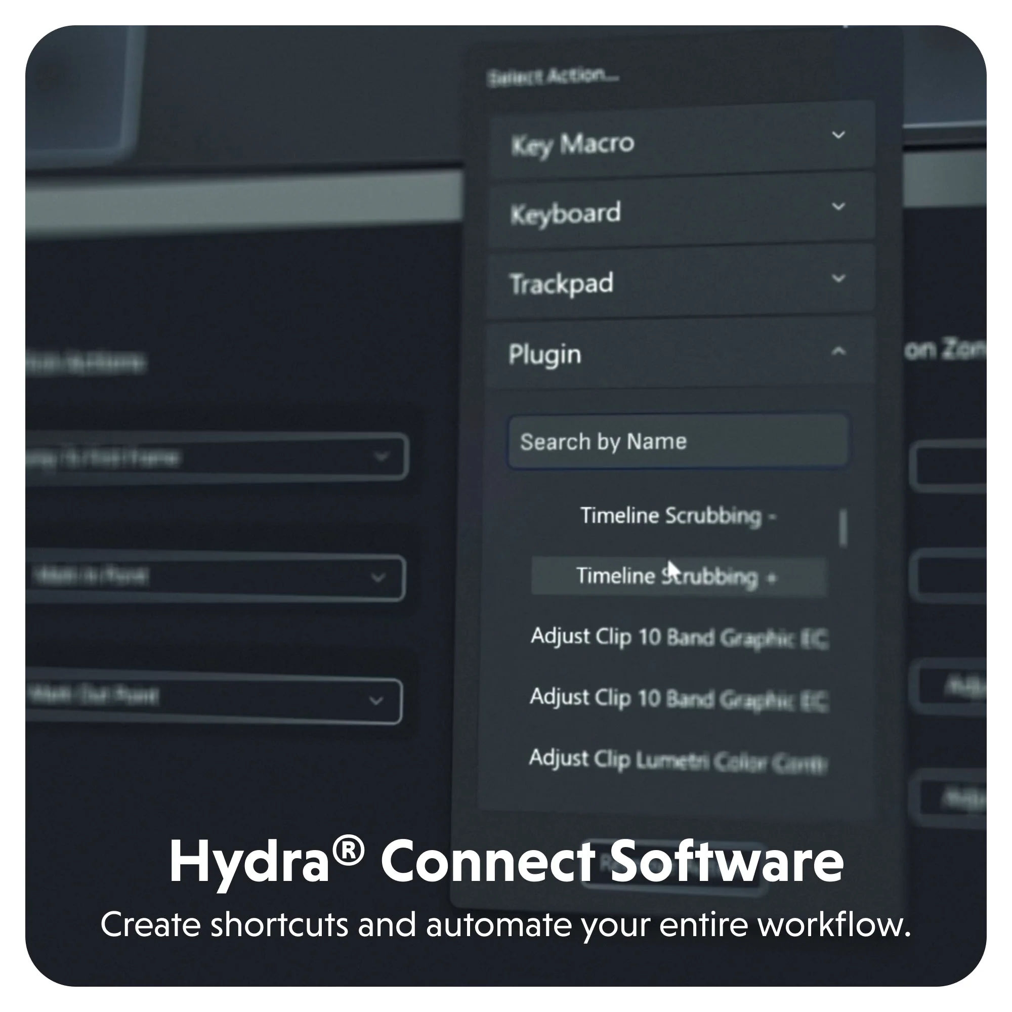Click the plugin list scrollbar
Viewport: 1012px width, 1012px height.
842,528
